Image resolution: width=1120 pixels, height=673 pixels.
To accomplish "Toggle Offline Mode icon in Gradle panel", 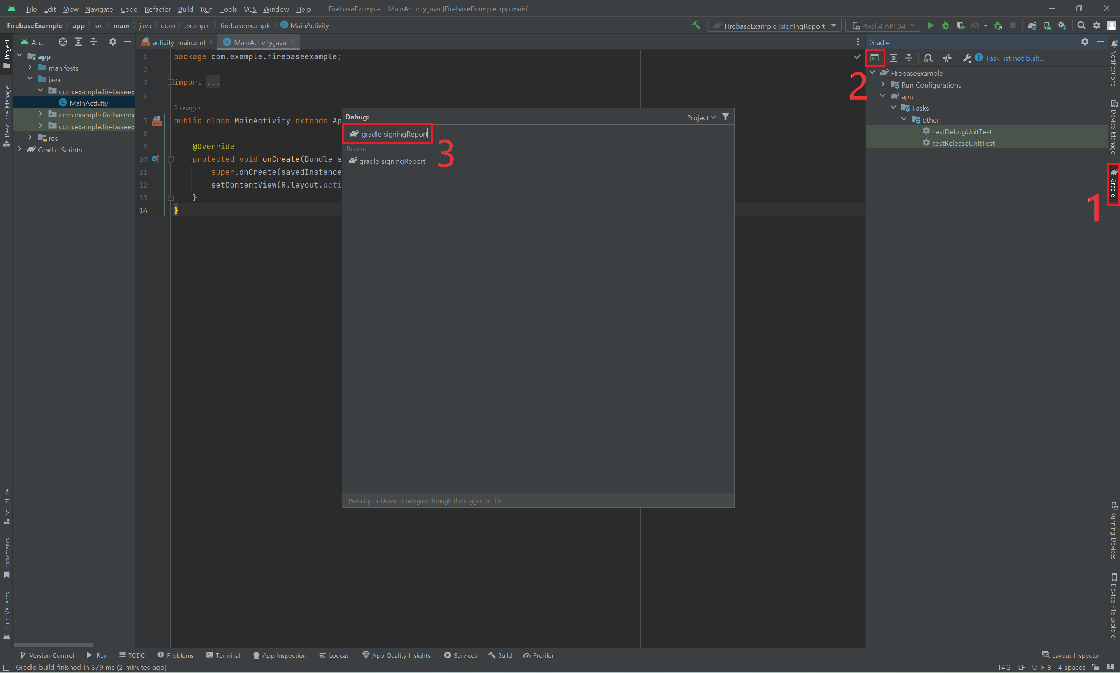I will coord(947,58).
